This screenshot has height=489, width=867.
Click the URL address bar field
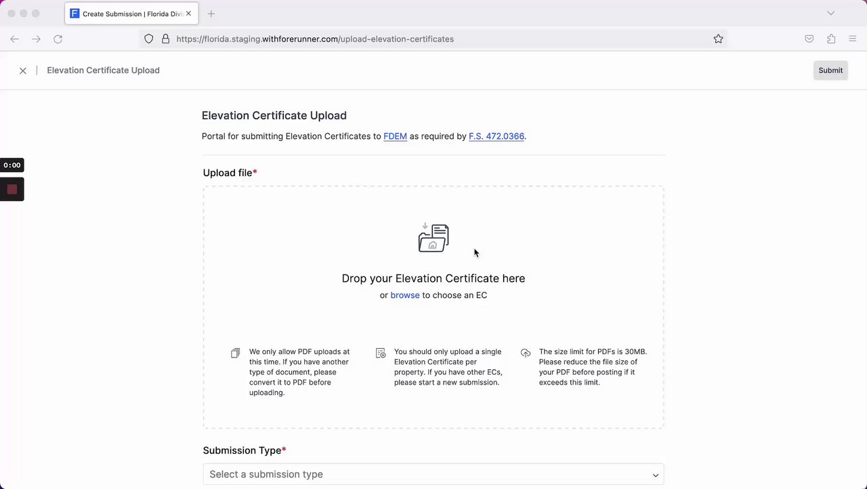[433, 39]
